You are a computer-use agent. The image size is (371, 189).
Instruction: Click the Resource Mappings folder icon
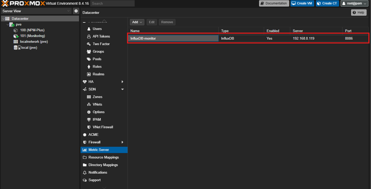(x=85, y=157)
